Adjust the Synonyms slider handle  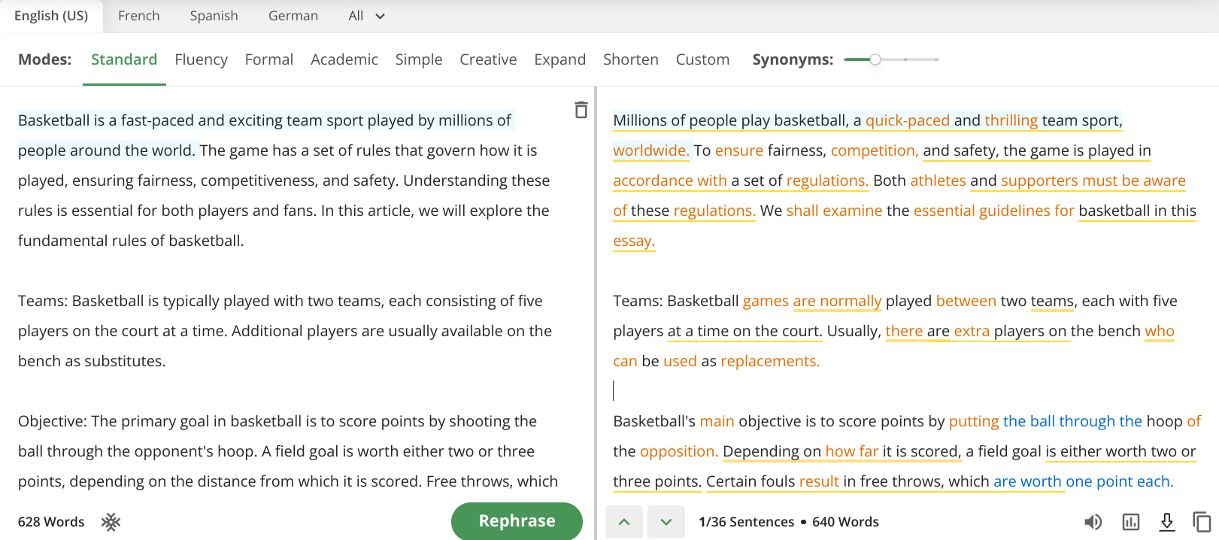(875, 59)
